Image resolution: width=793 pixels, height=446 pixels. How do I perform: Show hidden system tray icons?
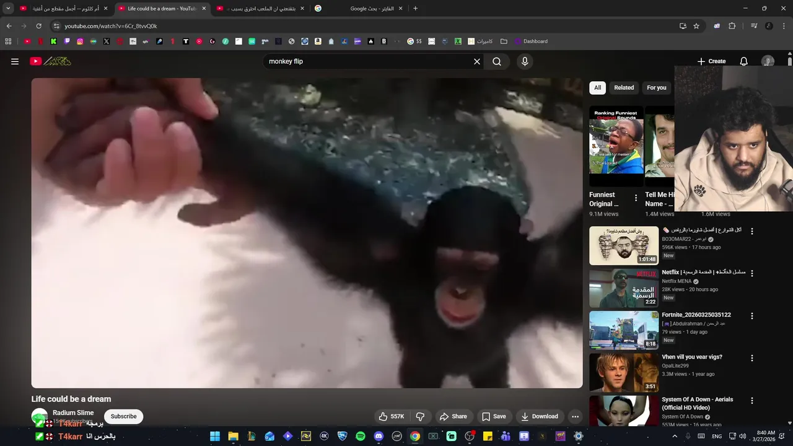(675, 436)
